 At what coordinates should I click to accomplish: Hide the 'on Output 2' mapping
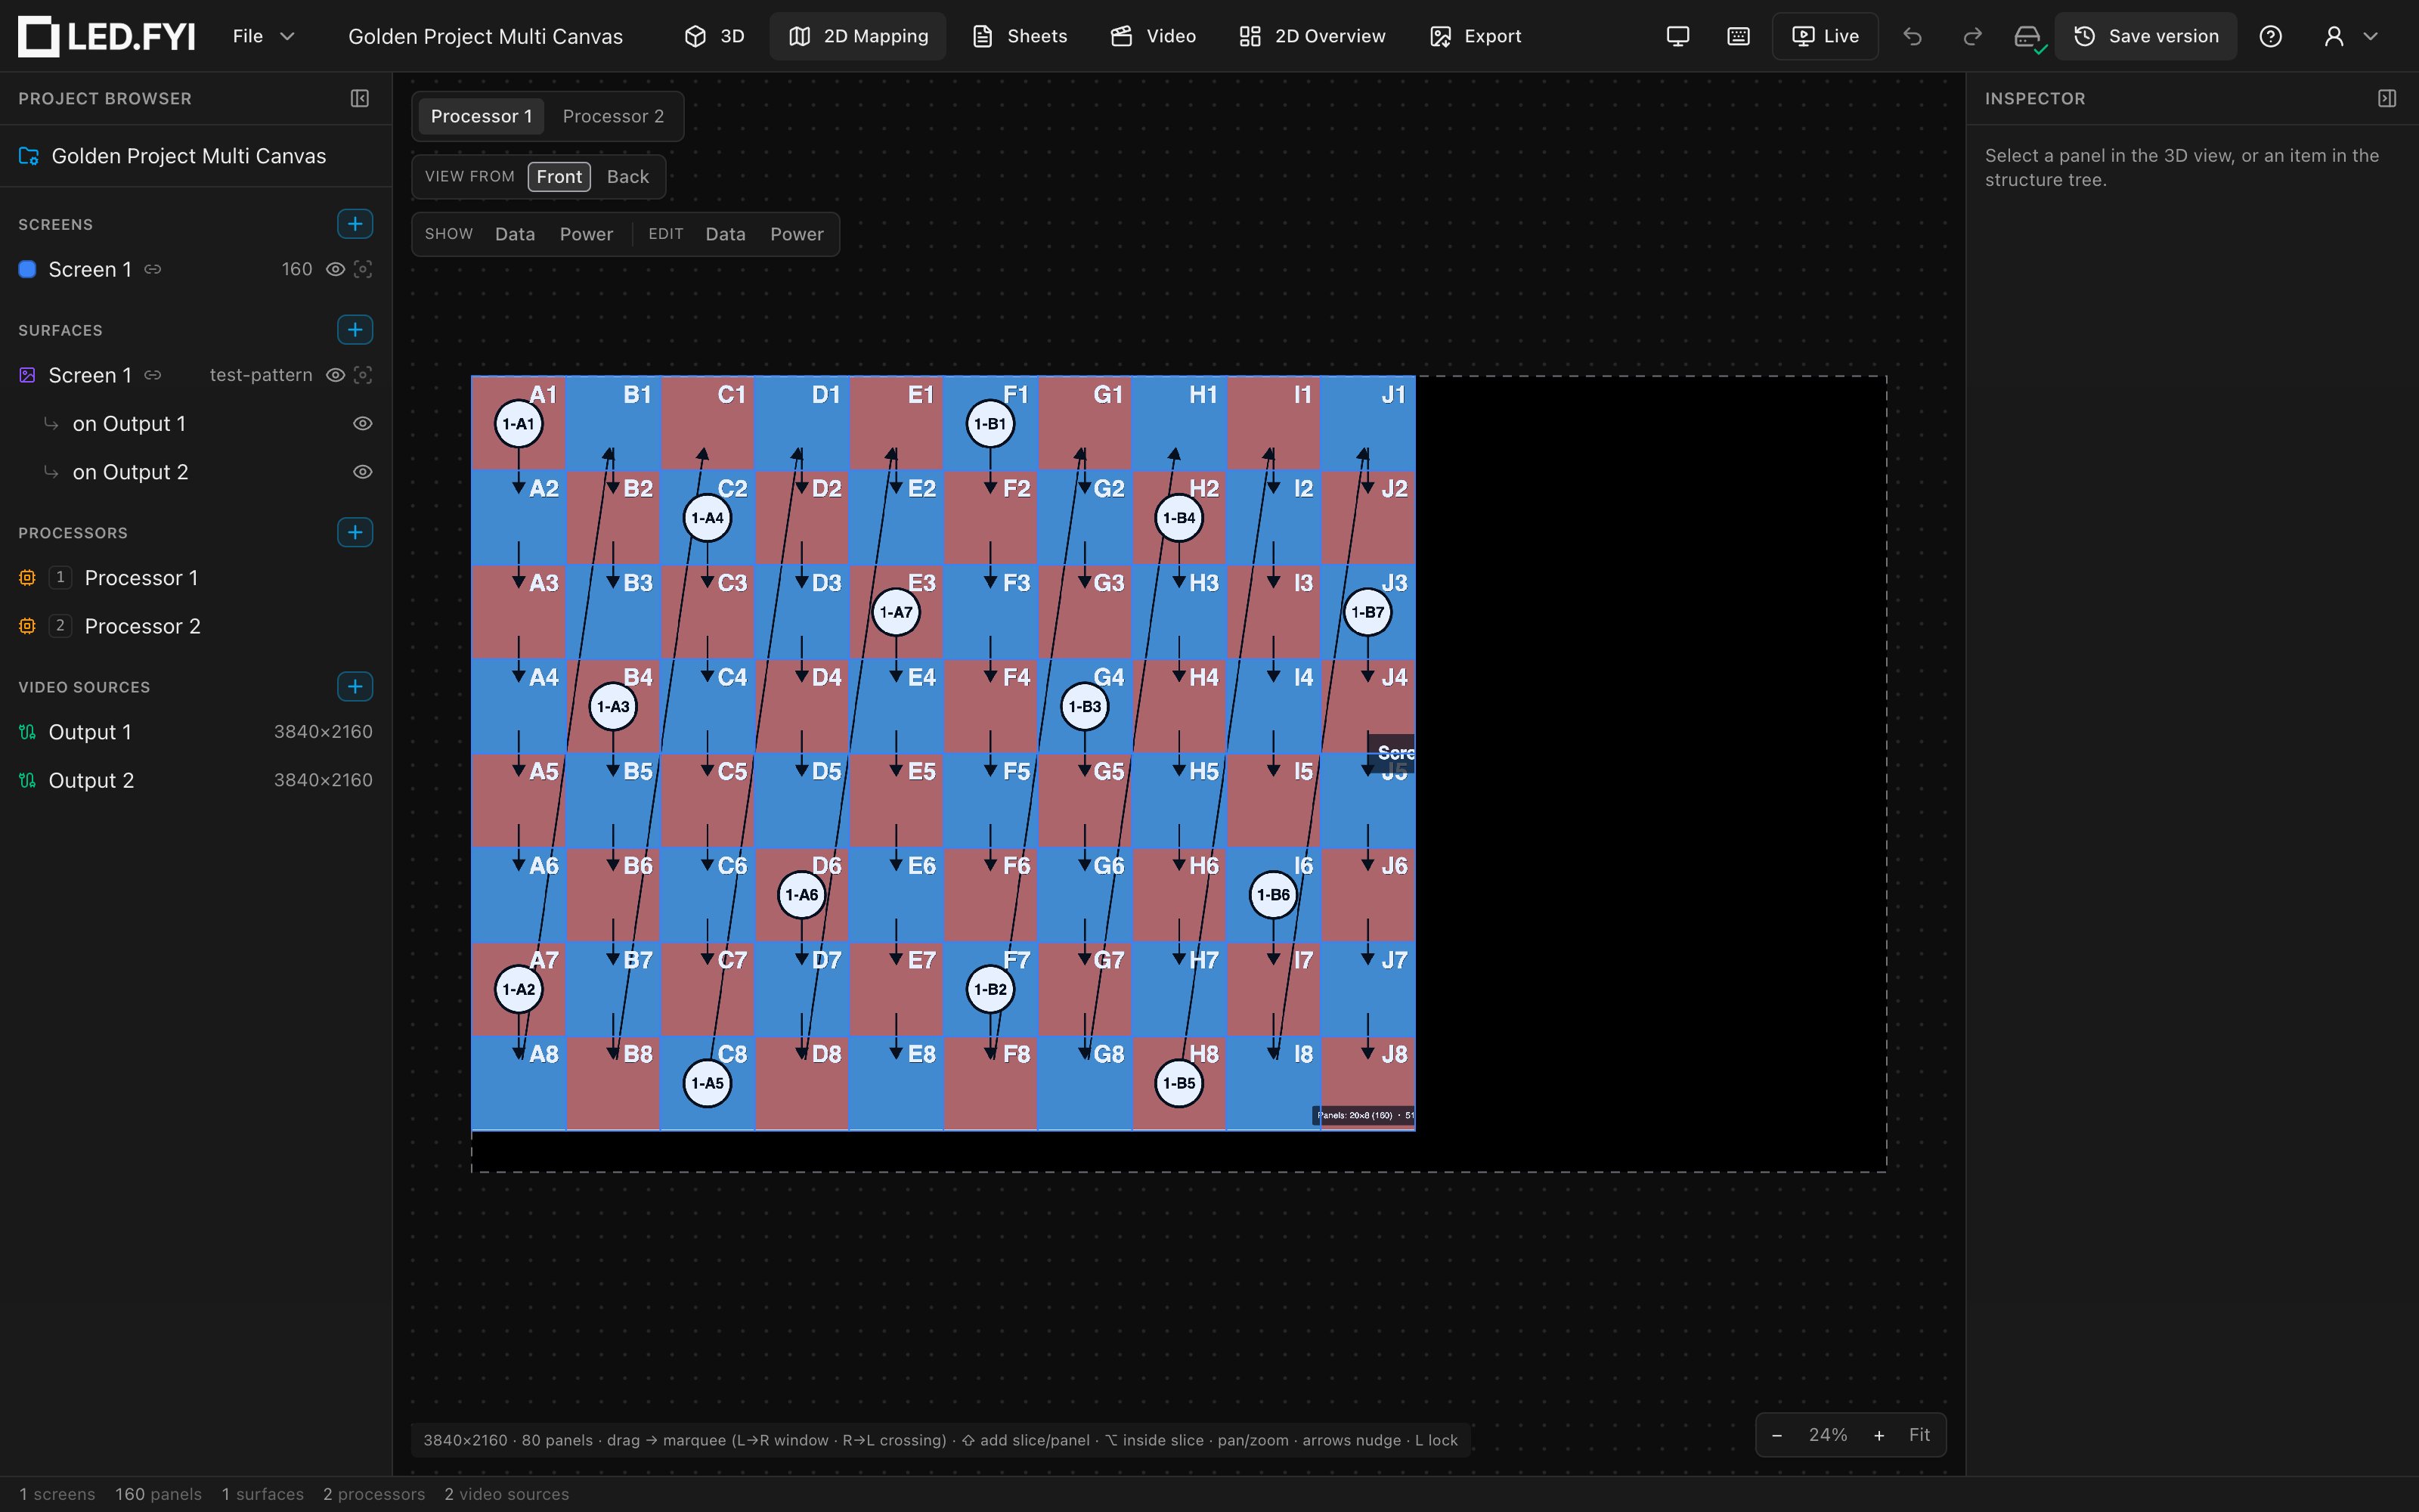pyautogui.click(x=363, y=472)
